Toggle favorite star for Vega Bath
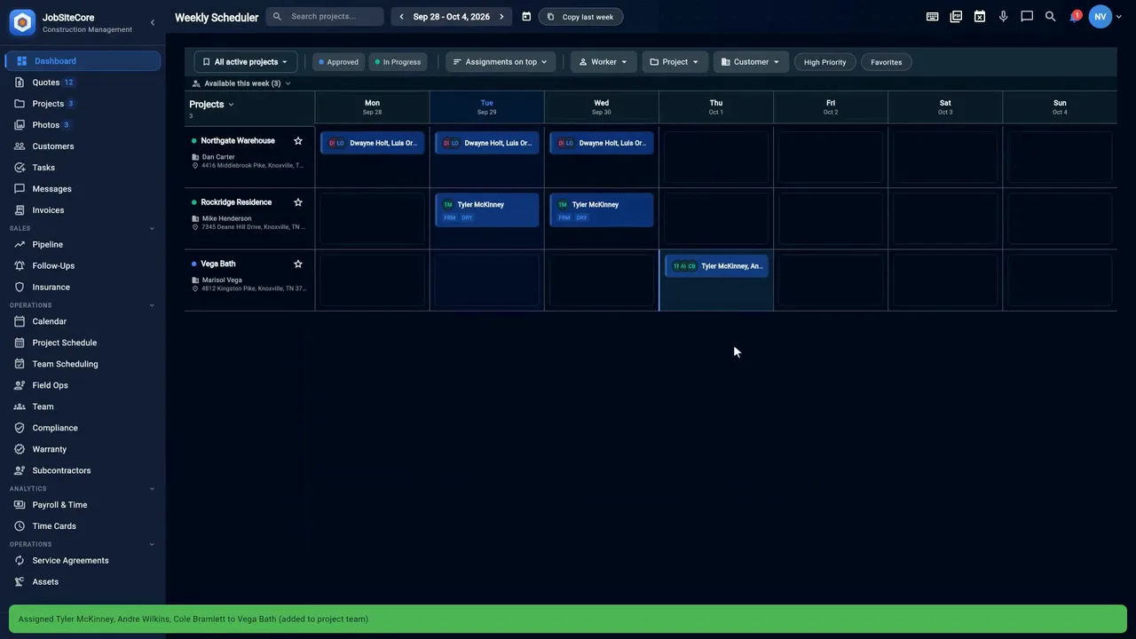1136x639 pixels. click(298, 264)
